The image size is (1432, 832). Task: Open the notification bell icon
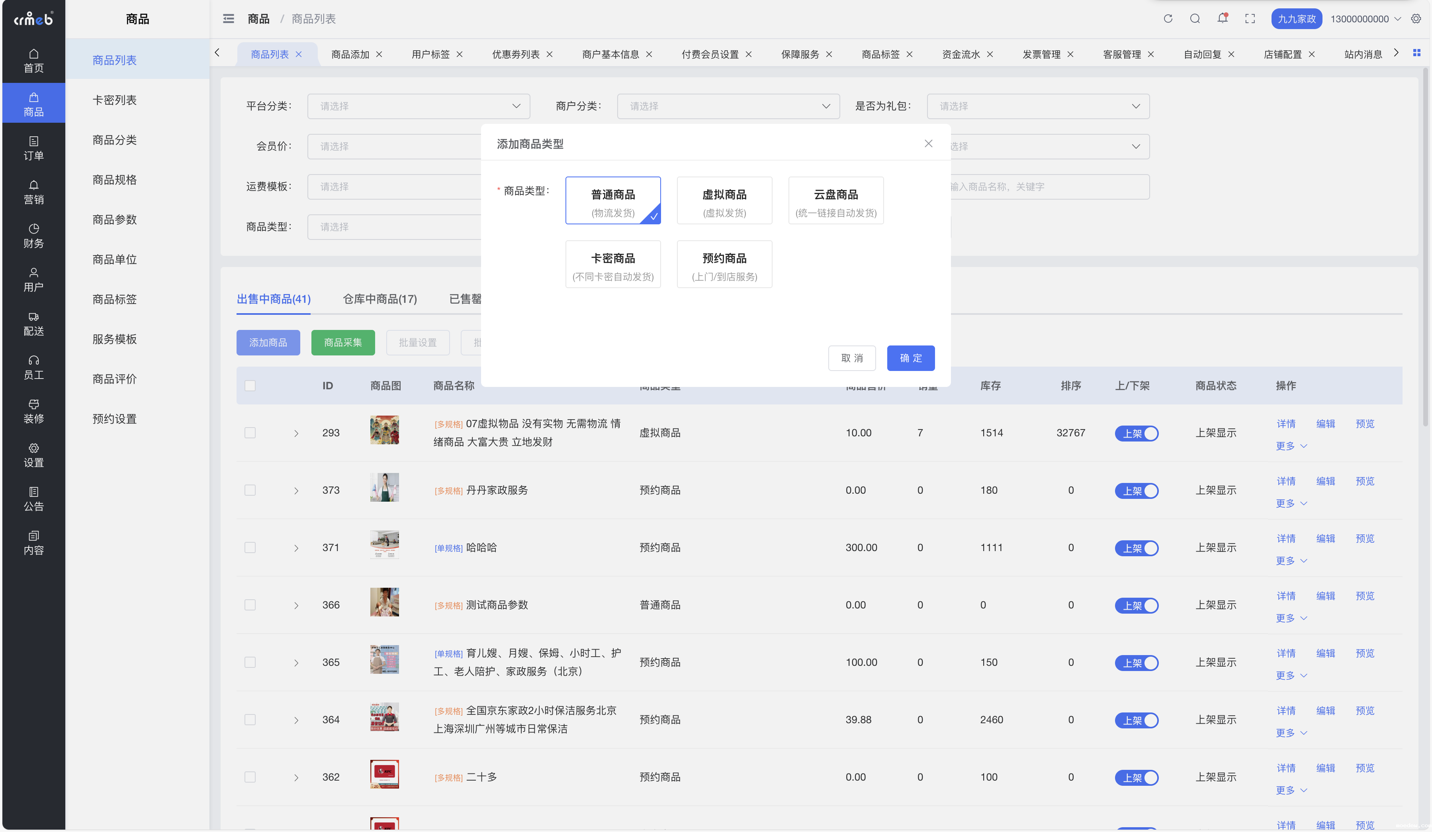coord(1222,19)
